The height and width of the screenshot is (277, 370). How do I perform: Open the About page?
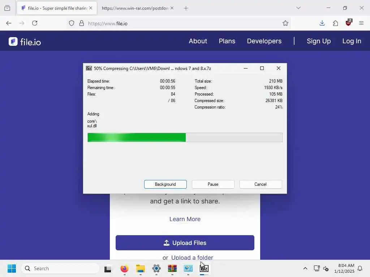(198, 41)
